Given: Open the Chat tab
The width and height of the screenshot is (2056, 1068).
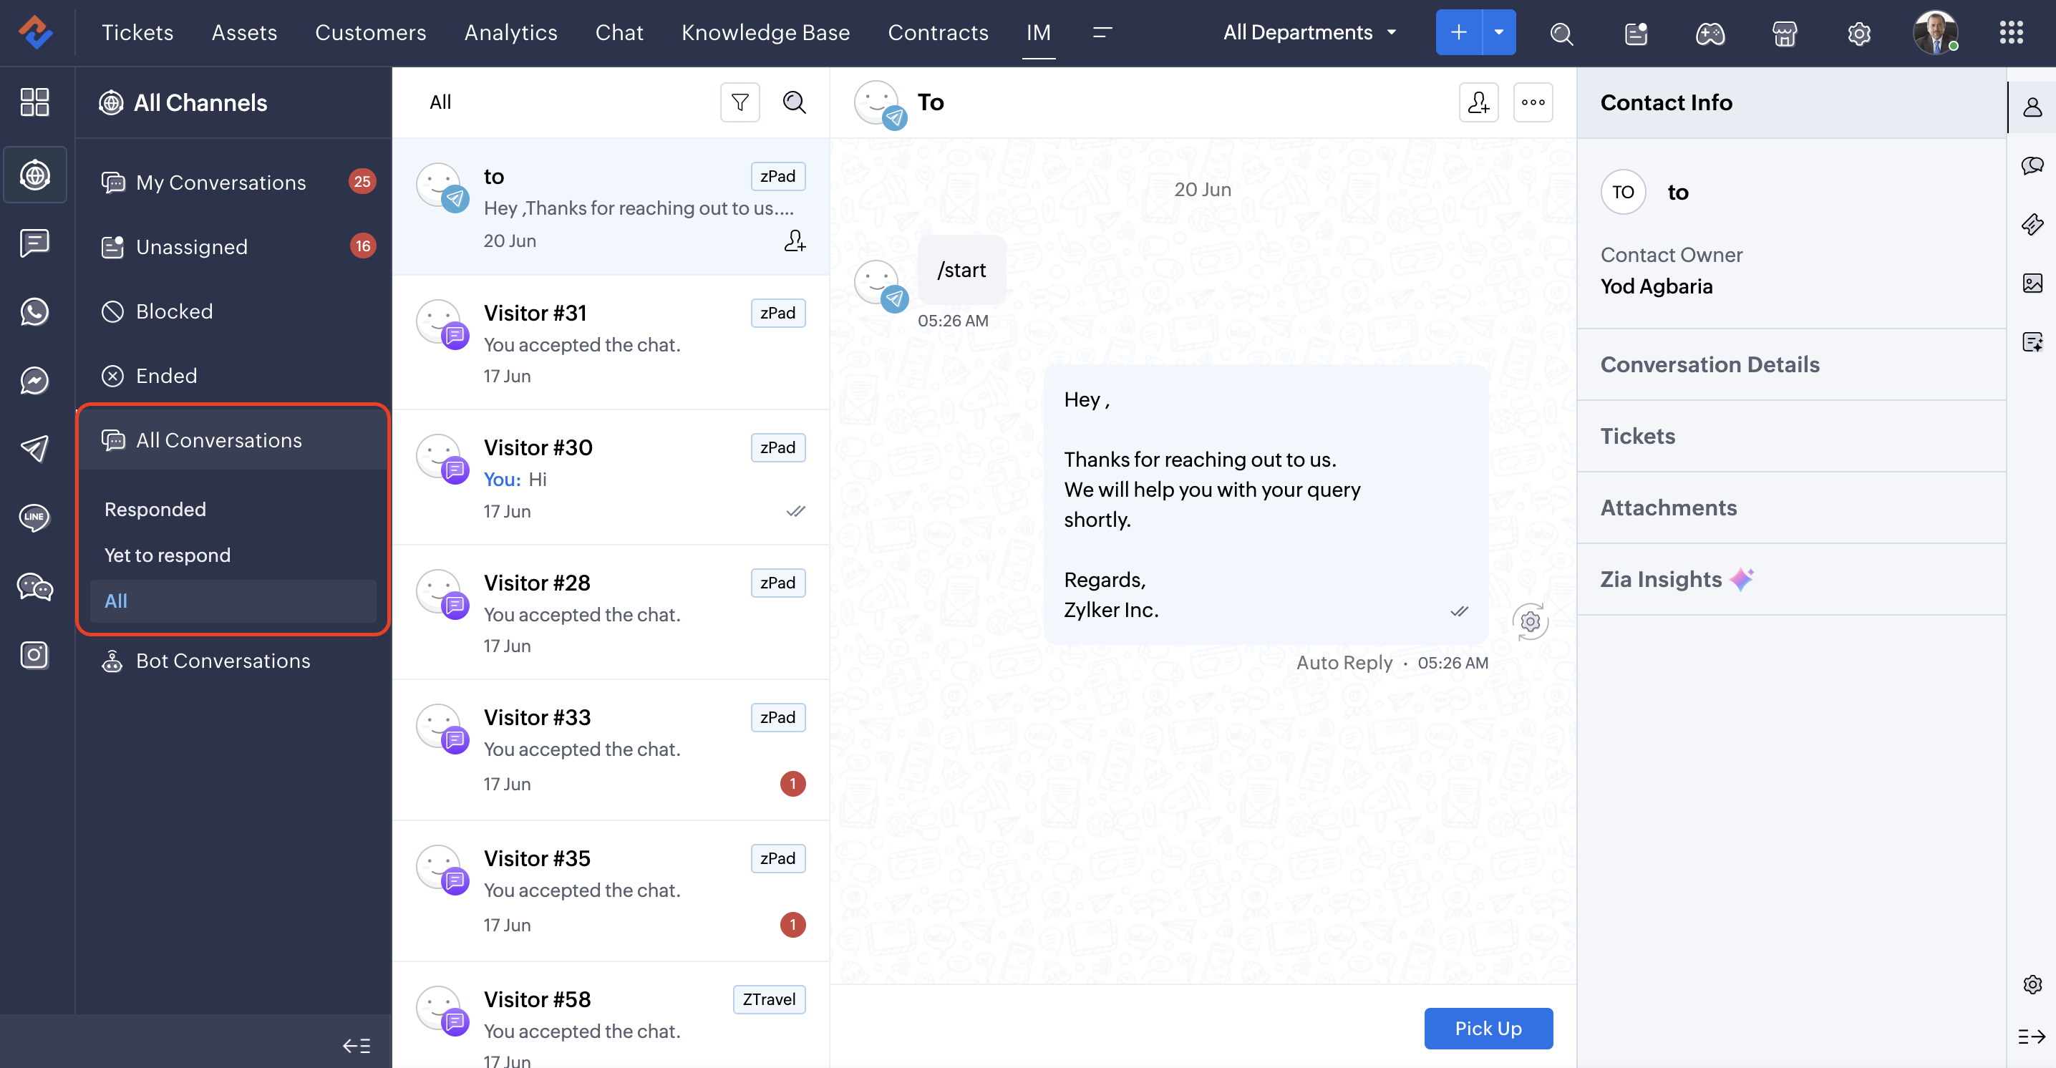Looking at the screenshot, I should click(x=619, y=33).
